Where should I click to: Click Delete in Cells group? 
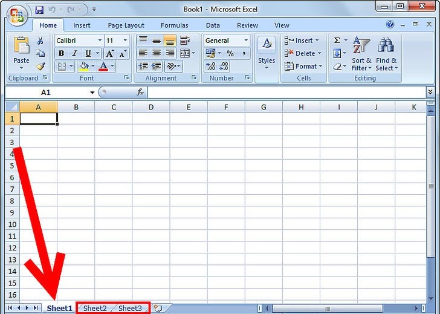coord(302,53)
